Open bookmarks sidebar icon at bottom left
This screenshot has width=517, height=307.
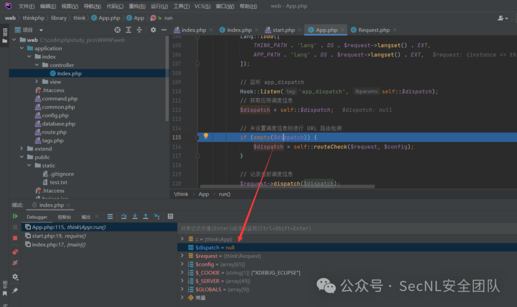point(5,288)
